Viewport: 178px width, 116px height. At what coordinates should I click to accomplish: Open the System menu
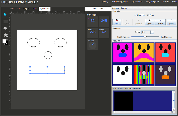point(115,8)
